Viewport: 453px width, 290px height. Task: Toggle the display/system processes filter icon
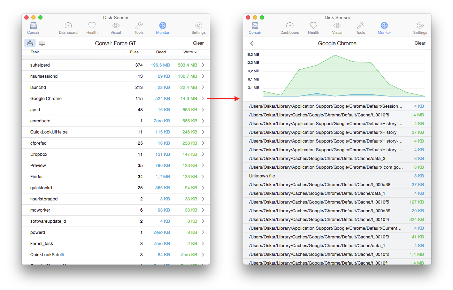[x=42, y=43]
